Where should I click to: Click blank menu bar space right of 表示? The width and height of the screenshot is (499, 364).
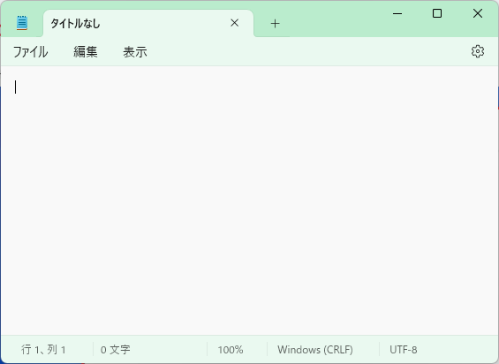(306, 52)
